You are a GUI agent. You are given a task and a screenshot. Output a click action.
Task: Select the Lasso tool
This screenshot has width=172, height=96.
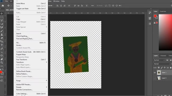(x=2, y=21)
